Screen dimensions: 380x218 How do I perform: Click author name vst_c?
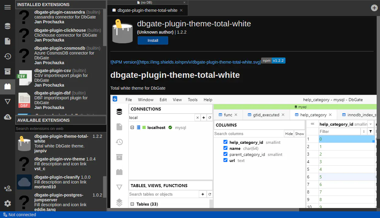click(x=40, y=169)
